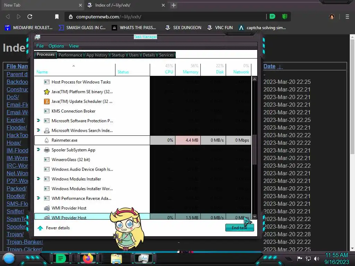
Task: Expand Microsoft Software Protection Platform row
Action: (38, 121)
